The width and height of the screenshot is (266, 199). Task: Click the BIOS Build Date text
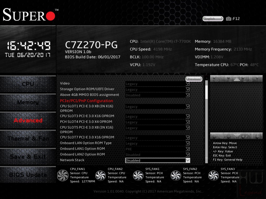click(x=93, y=57)
